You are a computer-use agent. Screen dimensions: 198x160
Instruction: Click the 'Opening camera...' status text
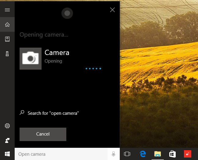(x=44, y=35)
